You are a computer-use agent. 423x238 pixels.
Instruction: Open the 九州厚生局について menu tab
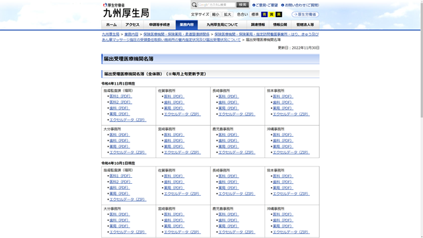pos(222,25)
